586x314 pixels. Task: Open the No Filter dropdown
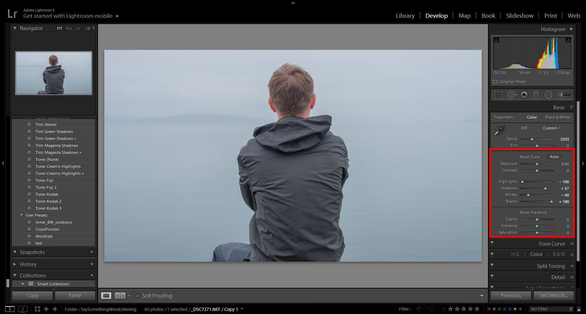coord(551,309)
